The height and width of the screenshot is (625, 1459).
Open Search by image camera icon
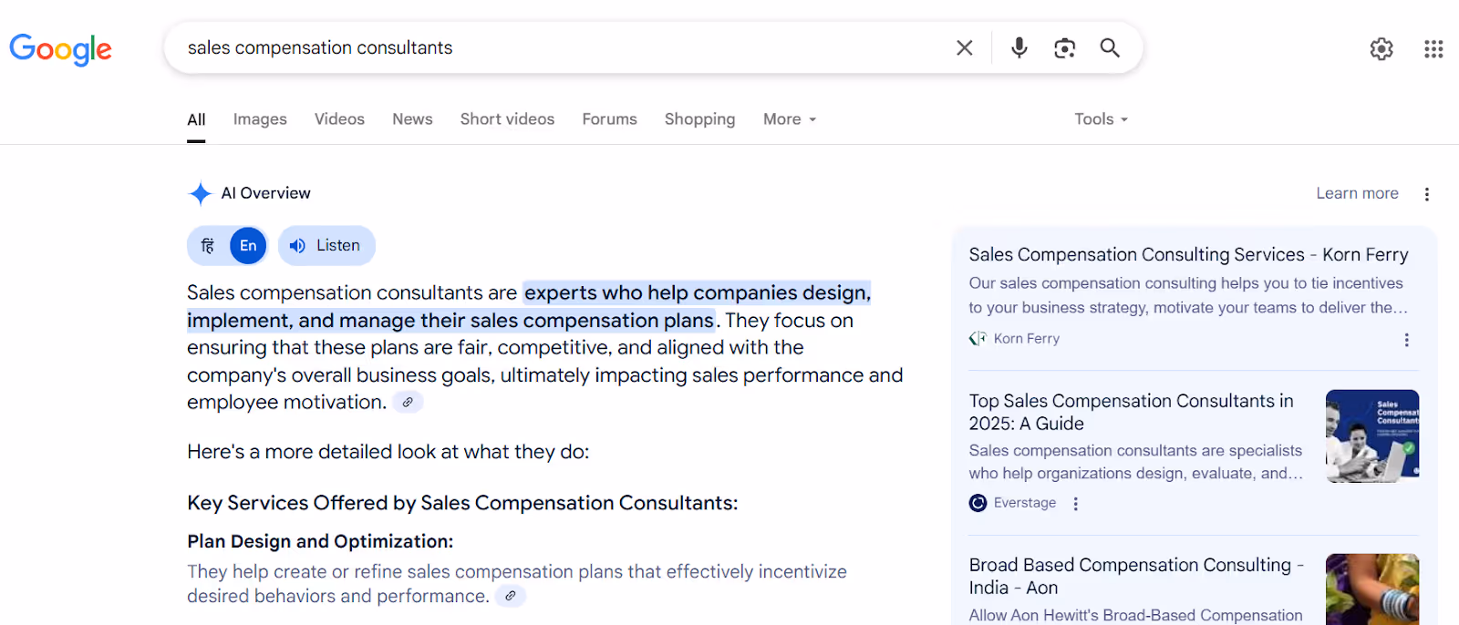point(1064,47)
